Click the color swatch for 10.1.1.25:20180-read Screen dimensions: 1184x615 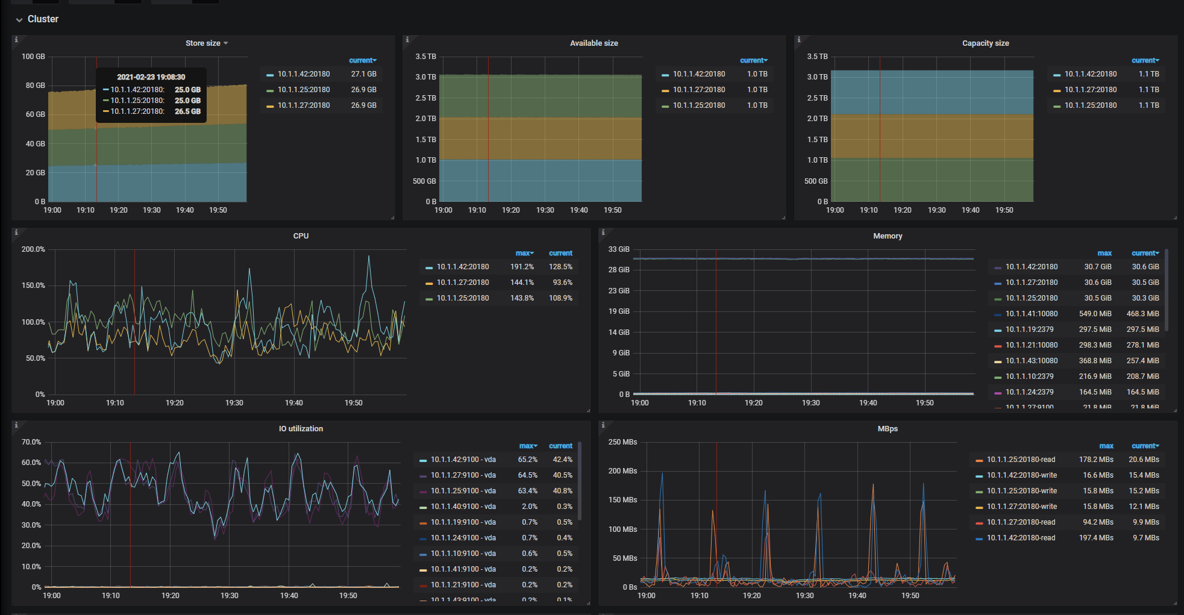979,460
